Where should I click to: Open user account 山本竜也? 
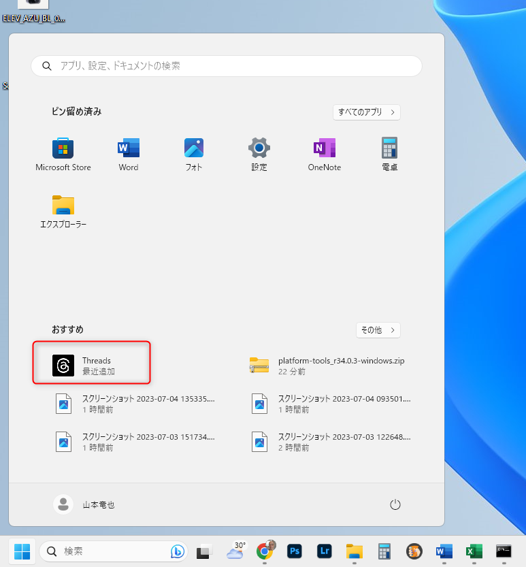[84, 504]
